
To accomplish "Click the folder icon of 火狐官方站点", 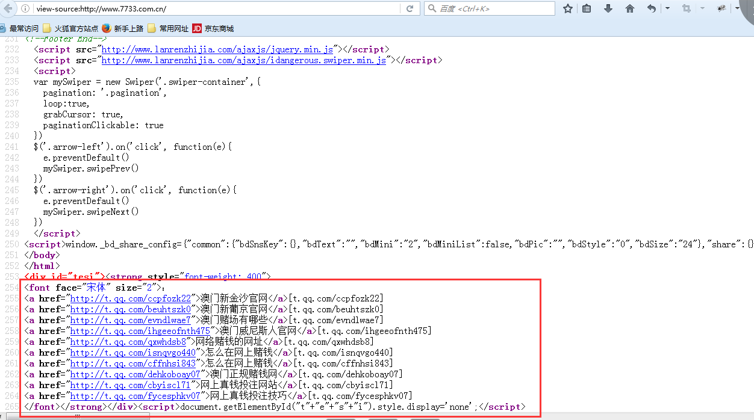I will tap(47, 28).
